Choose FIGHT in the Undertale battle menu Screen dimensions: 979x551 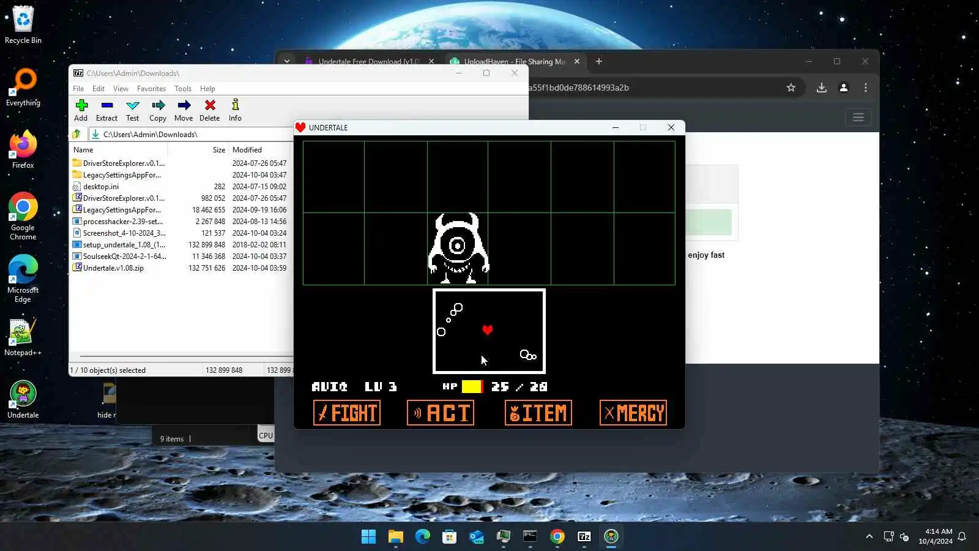pyautogui.click(x=347, y=413)
